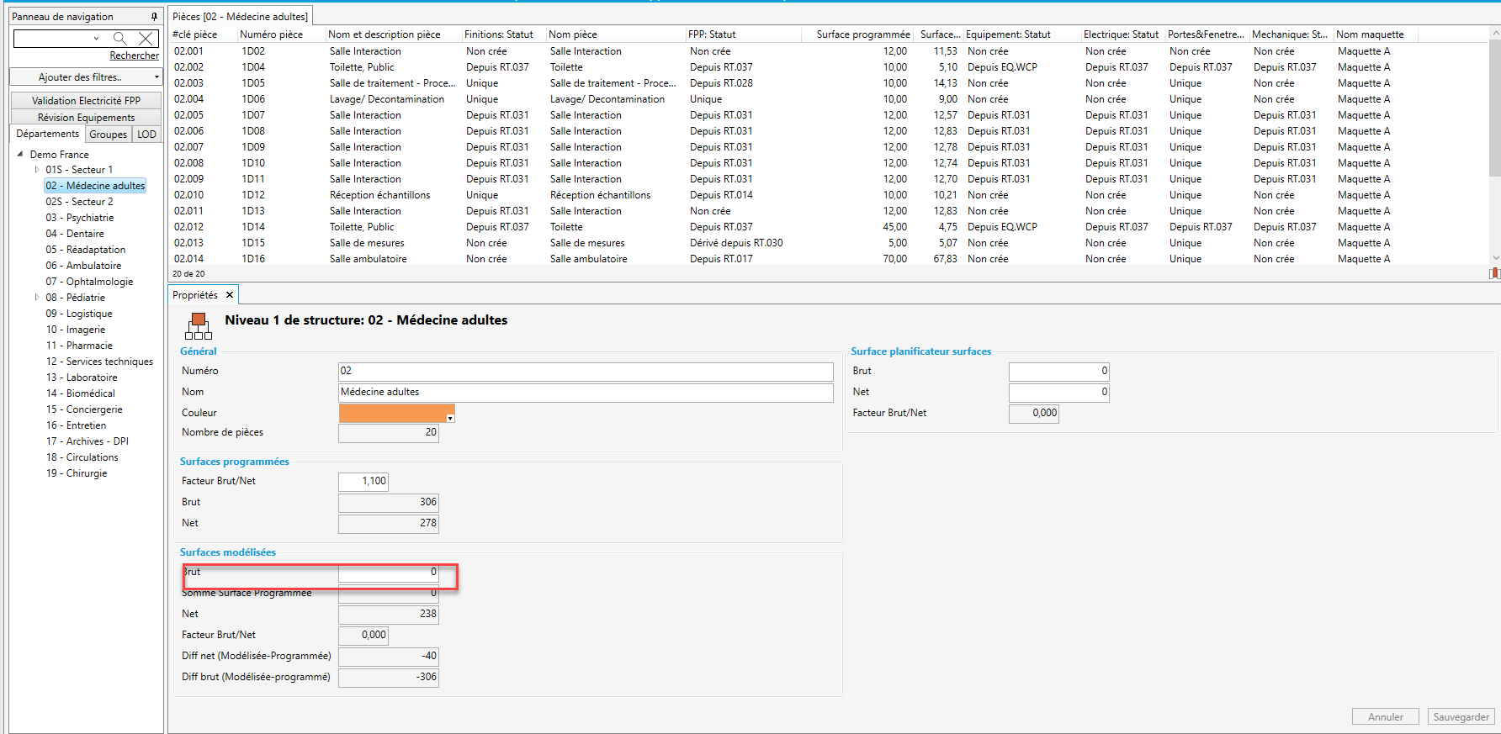This screenshot has width=1501, height=734.
Task: Switch to the Groupes tab
Action: (x=108, y=135)
